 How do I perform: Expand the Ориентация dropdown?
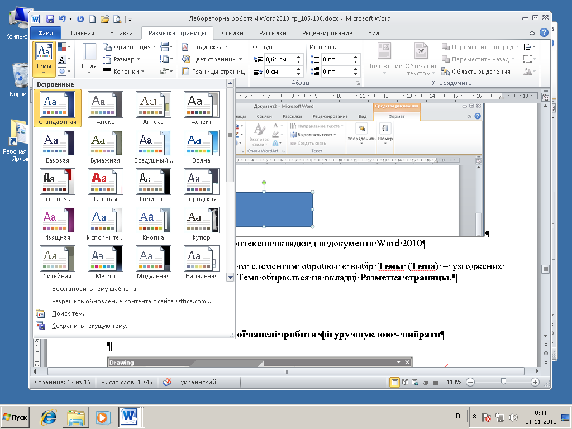click(130, 47)
